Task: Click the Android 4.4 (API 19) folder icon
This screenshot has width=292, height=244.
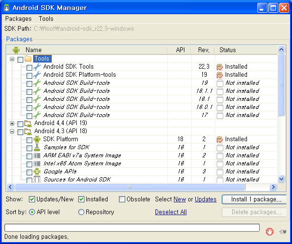Action: (28, 123)
